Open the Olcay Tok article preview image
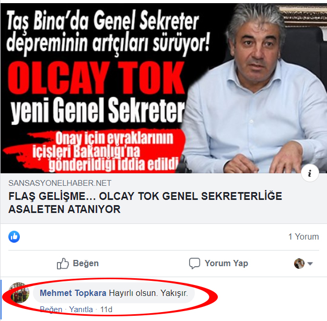This screenshot has height=321, width=327. [163, 88]
